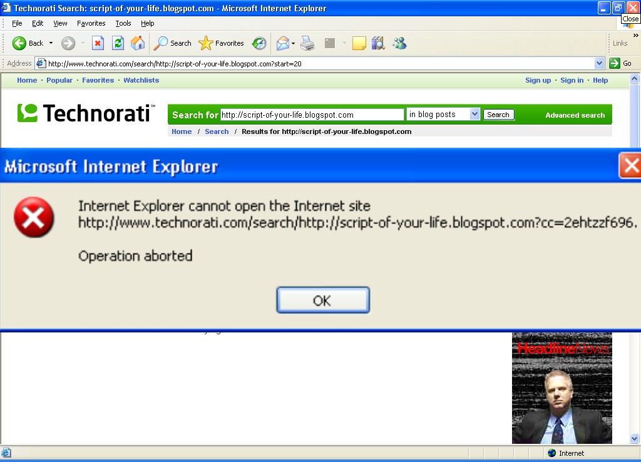Expand the Links toolbar chevron
The width and height of the screenshot is (641, 462).
click(x=635, y=36)
